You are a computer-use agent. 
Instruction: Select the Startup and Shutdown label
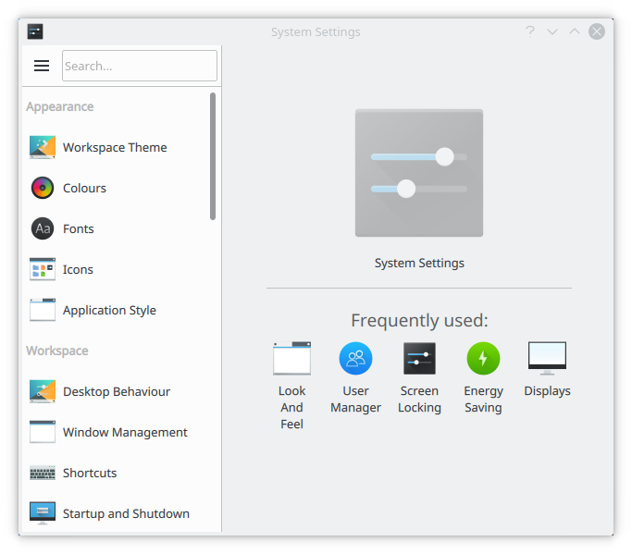(126, 513)
